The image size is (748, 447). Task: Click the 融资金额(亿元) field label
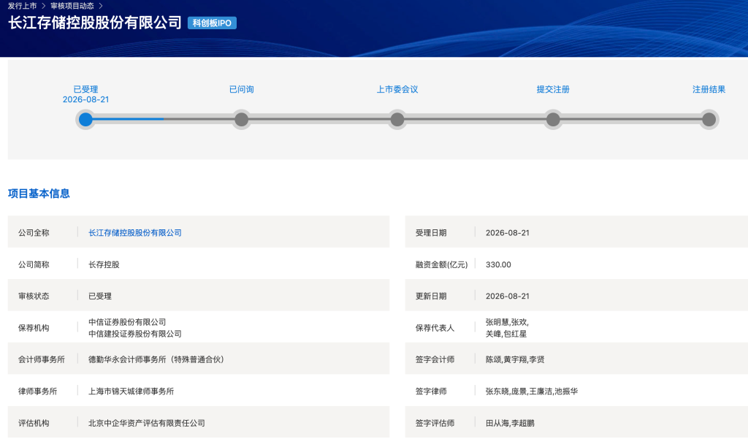pyautogui.click(x=441, y=264)
